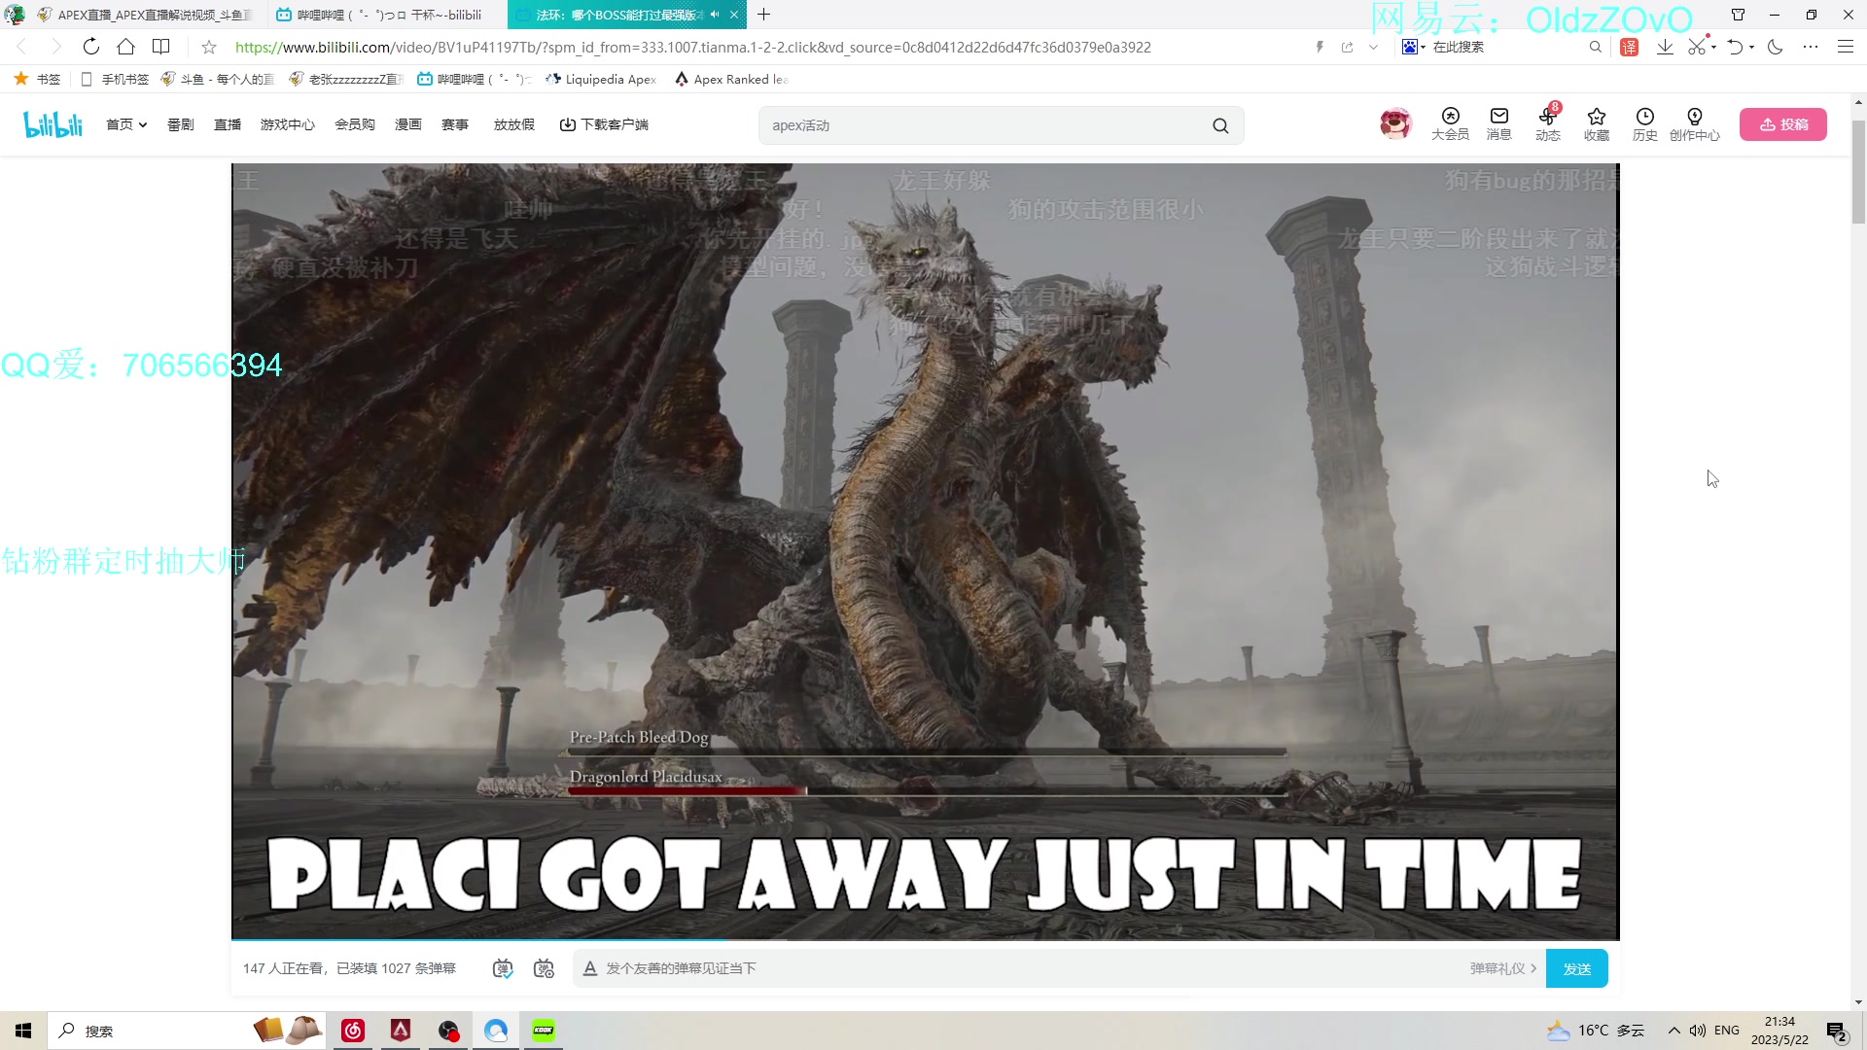Click the video player to pause

pyautogui.click(x=925, y=550)
